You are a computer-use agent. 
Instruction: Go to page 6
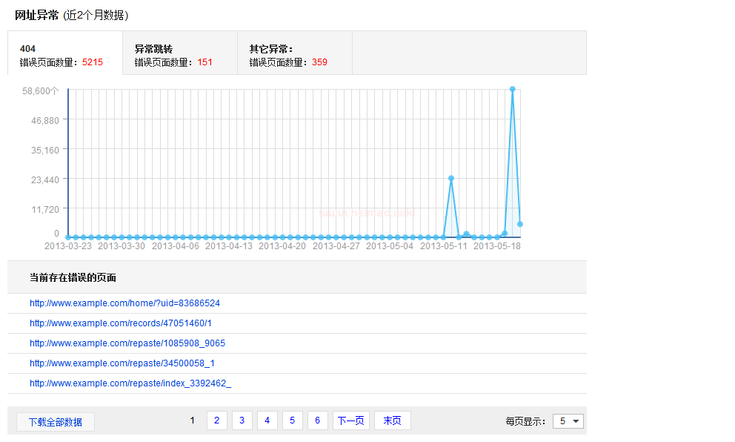coord(317,420)
